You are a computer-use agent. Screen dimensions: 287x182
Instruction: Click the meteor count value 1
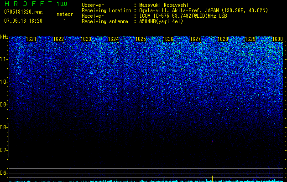[65, 21]
